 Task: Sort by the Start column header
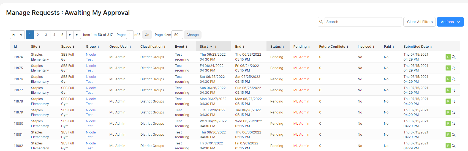click(204, 47)
